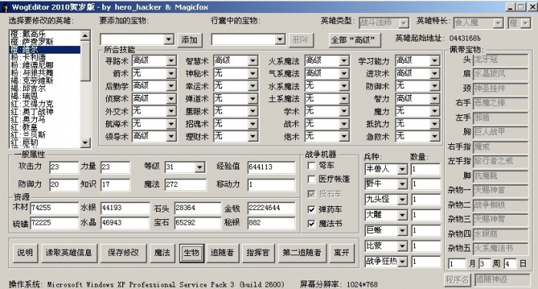Select hero 红:兰贝斯 in the list
The image size is (538, 289).
click(x=45, y=135)
